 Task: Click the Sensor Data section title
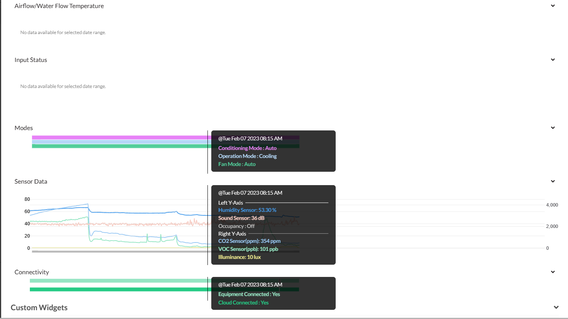(31, 181)
